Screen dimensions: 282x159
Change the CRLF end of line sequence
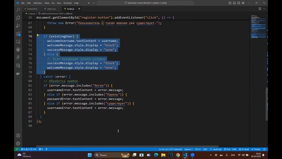click(x=205, y=149)
